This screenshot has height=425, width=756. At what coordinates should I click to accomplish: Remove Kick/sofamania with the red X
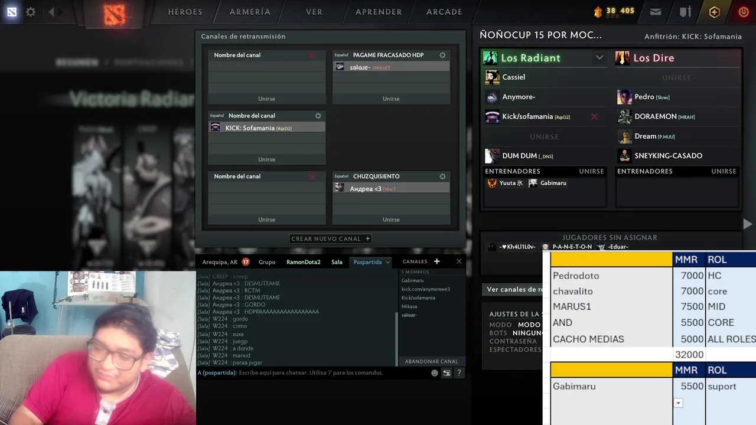pos(594,117)
